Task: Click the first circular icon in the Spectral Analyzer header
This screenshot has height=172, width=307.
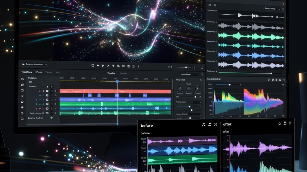Action: point(269,80)
